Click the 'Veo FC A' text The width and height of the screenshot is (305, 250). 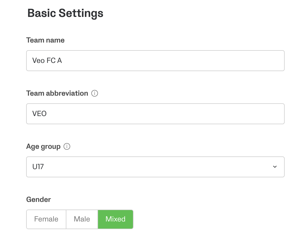47,61
